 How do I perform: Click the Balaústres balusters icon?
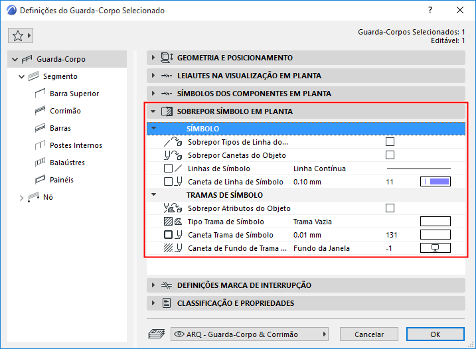(40, 163)
